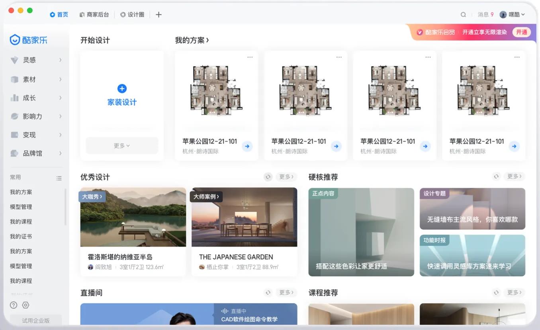
Task: Open THE JAPANESE GARDEN design thumbnail
Action: click(x=244, y=217)
